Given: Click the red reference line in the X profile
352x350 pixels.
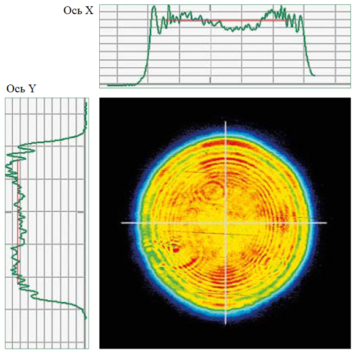Looking at the screenshot, I should click(227, 20).
